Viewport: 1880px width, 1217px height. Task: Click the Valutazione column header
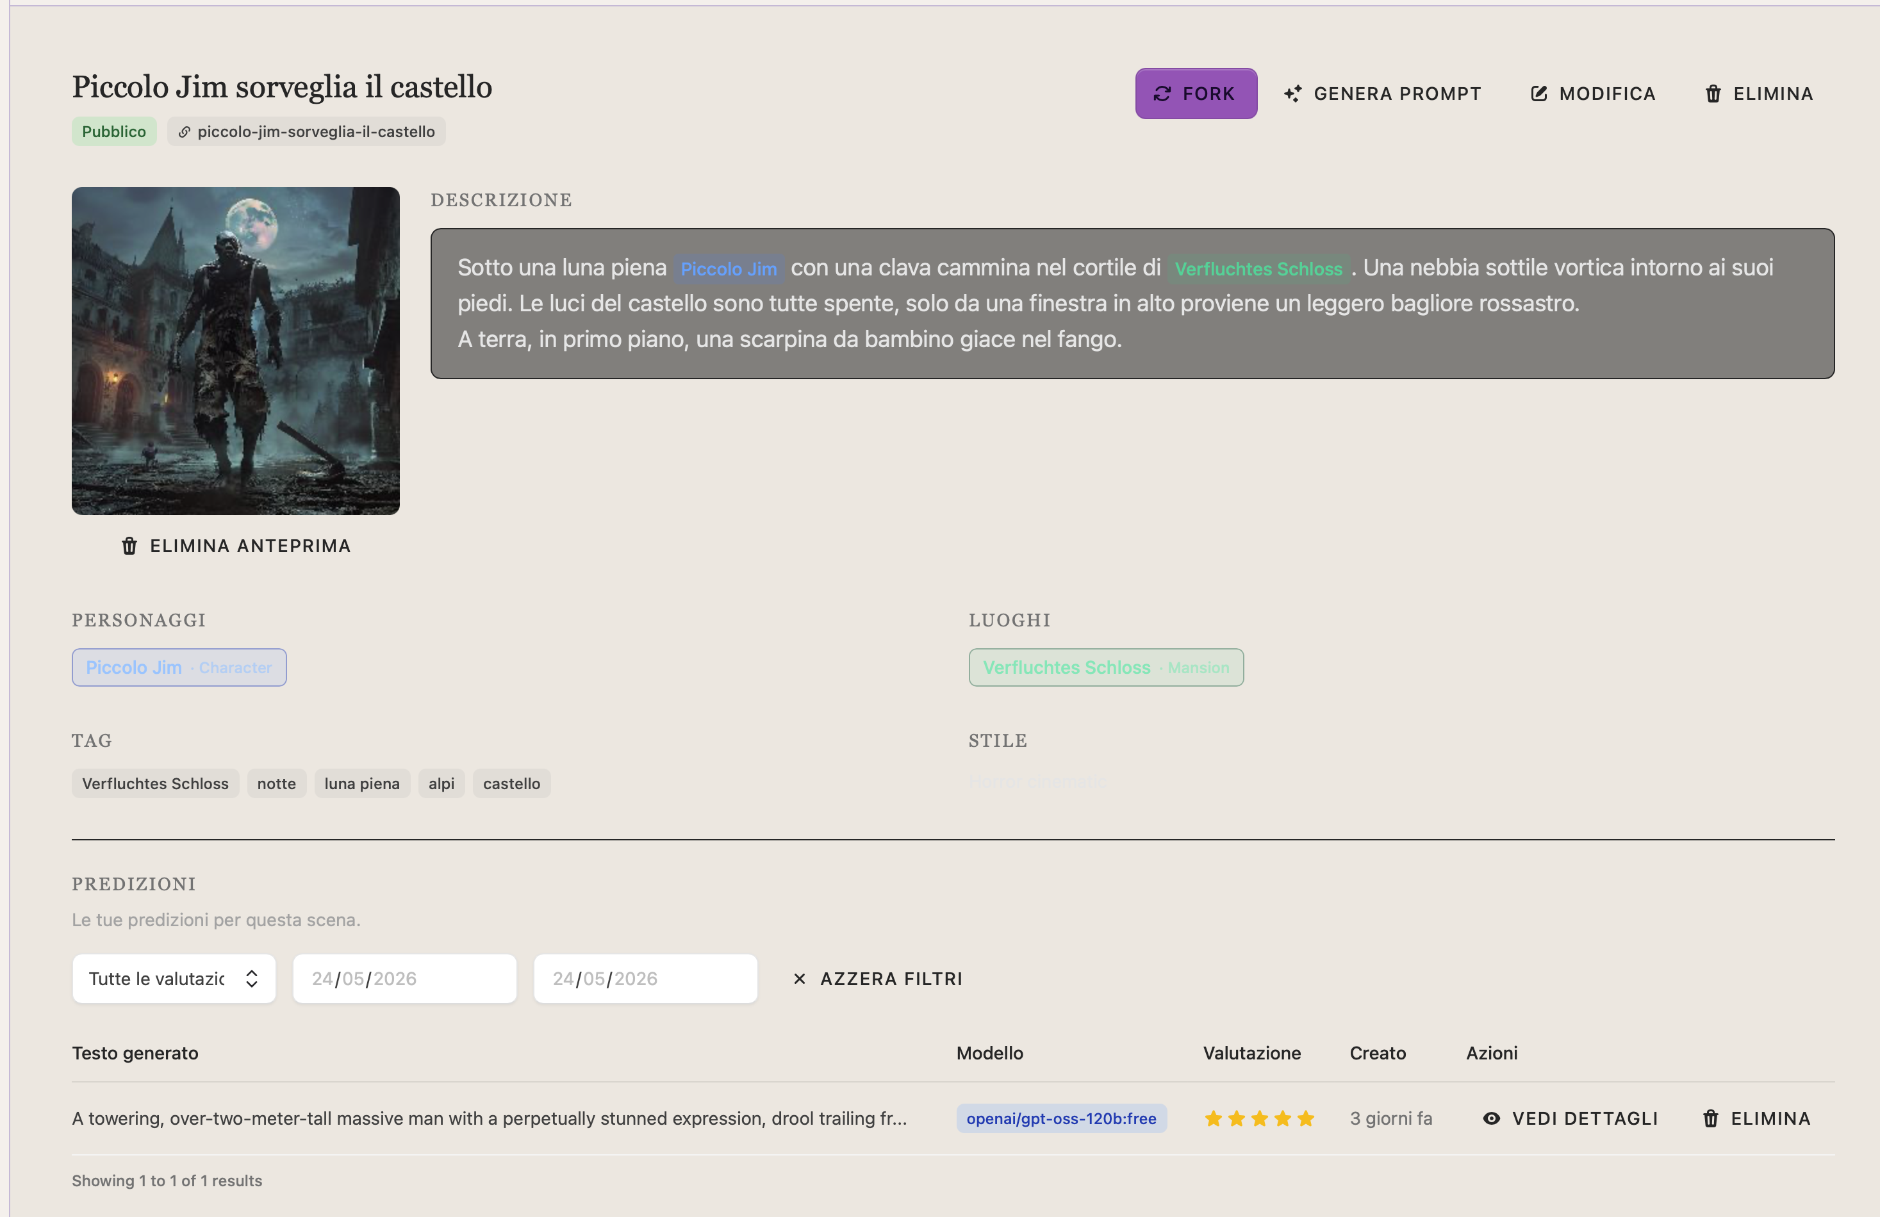1251,1053
